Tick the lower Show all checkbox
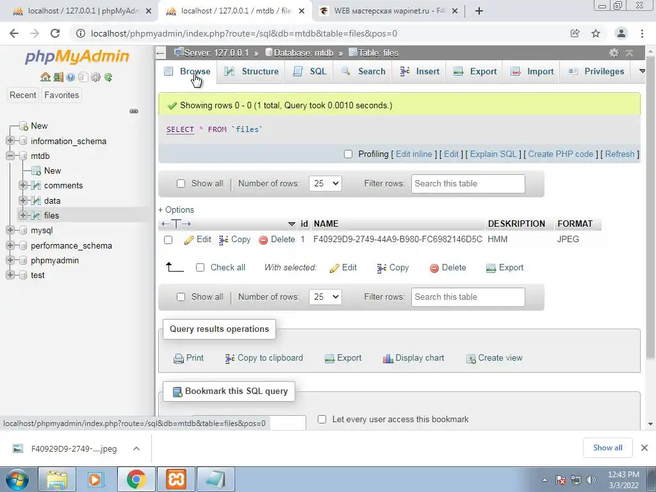Screen dimensions: 656x492 [181, 297]
